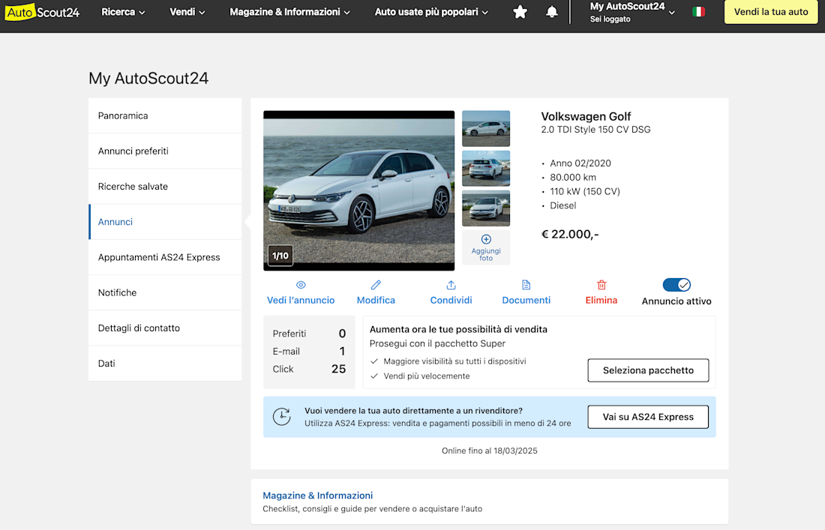Open the notifications bell icon
This screenshot has height=530, width=825.
point(552,12)
